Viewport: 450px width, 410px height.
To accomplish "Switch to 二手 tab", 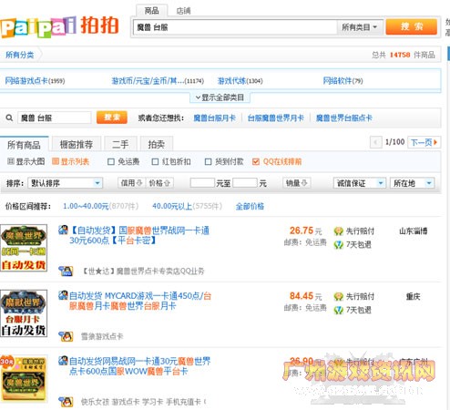I will 120,144.
